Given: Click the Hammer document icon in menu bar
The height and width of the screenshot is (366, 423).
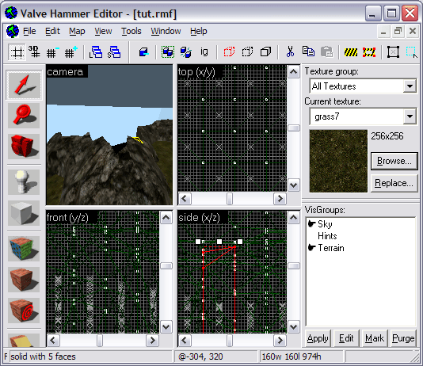Looking at the screenshot, I should pyautogui.click(x=13, y=31).
